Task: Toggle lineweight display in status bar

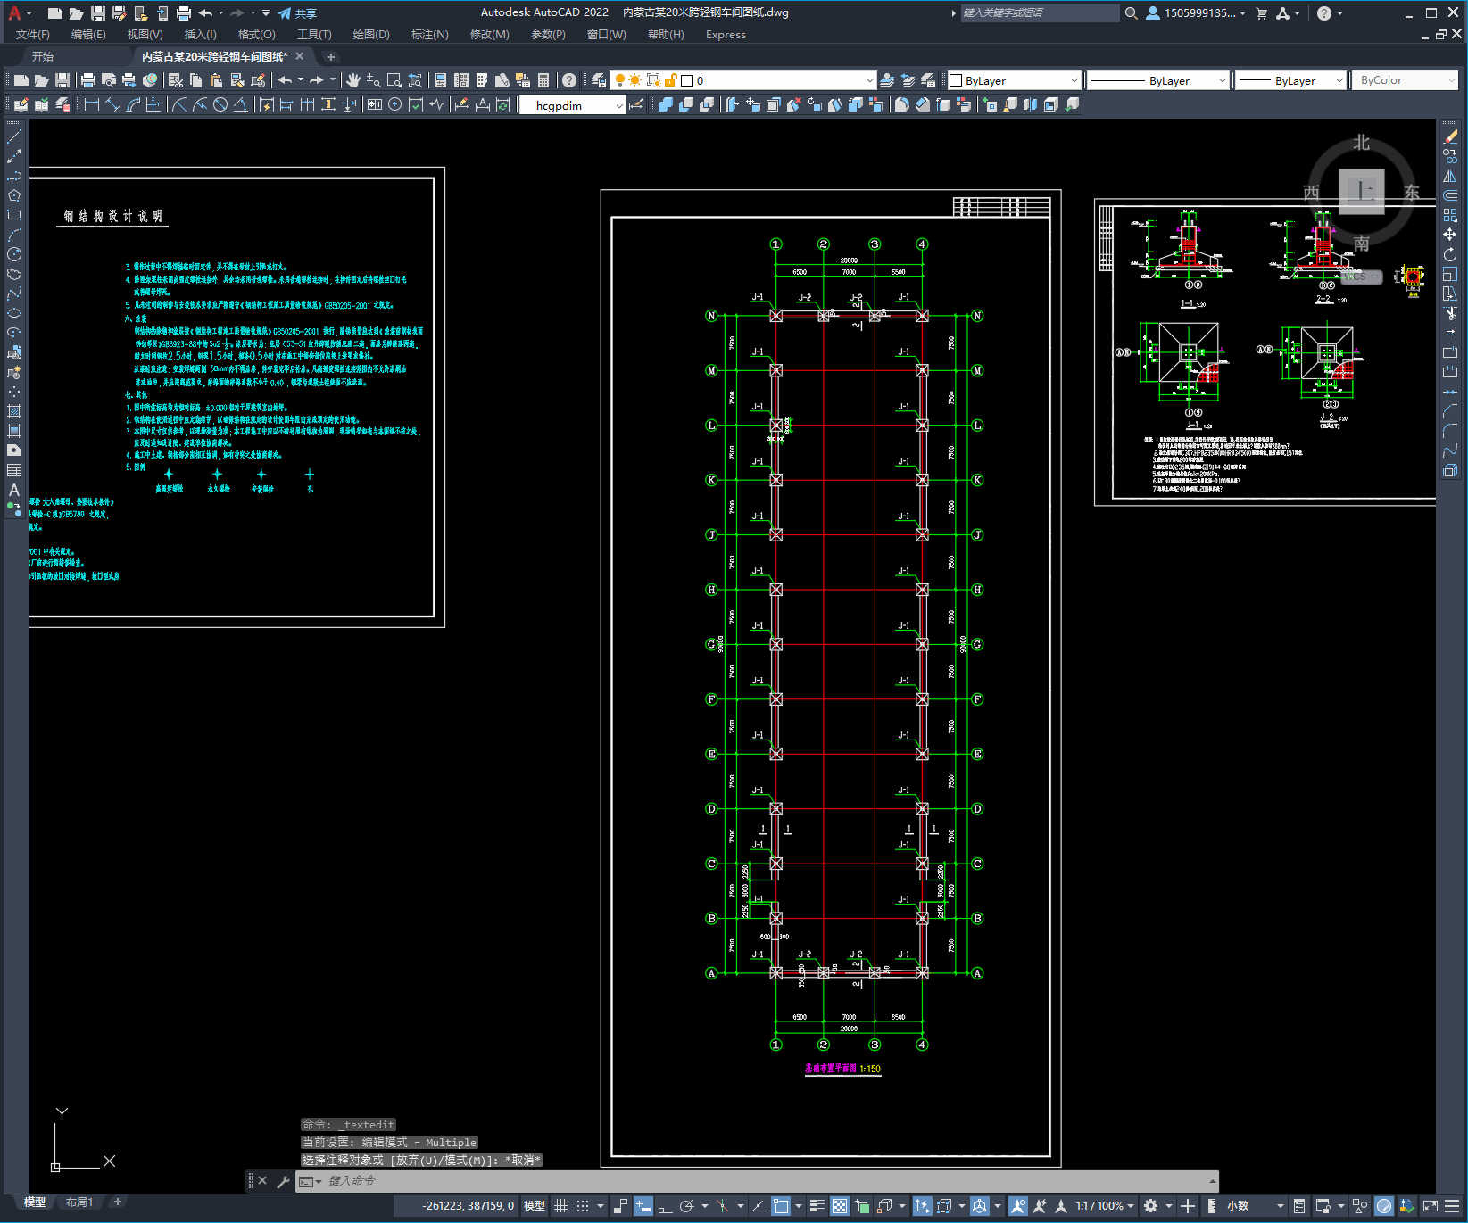Action: 817,1206
